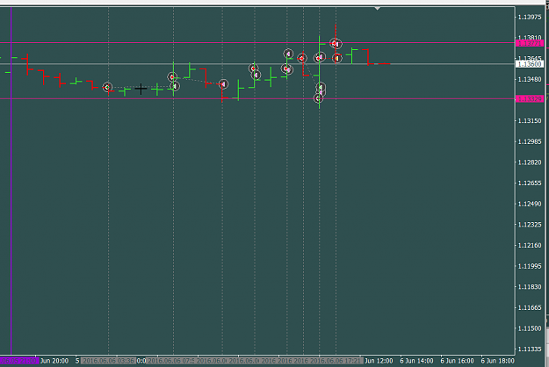Click the 1.13150 price axis value
This screenshot has width=549, height=367.
pyautogui.click(x=530, y=121)
